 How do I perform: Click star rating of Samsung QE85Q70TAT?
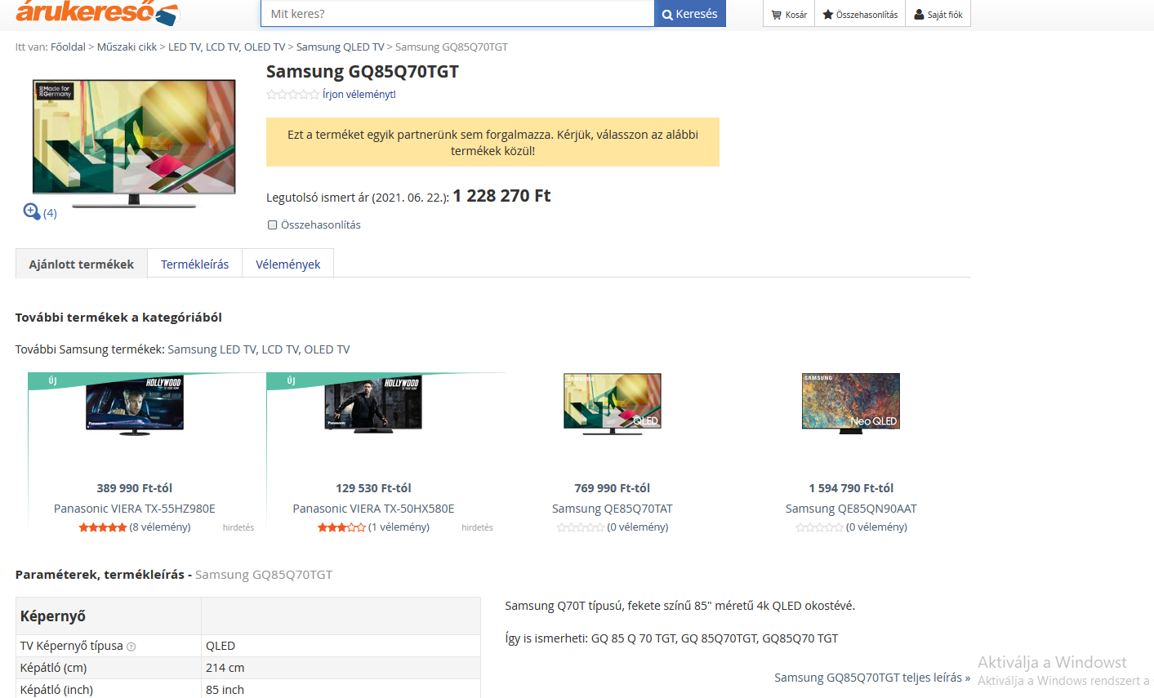pos(581,527)
